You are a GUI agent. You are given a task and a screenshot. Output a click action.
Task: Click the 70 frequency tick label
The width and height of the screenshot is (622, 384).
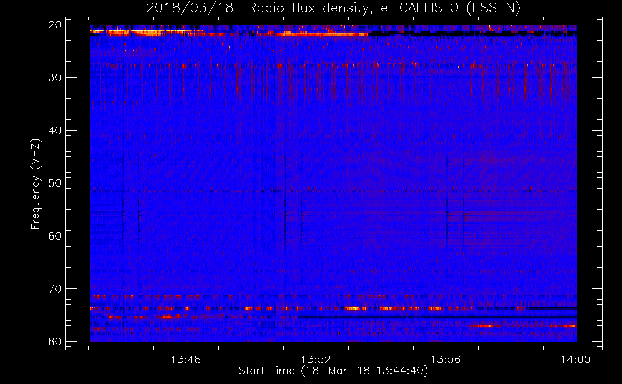pos(55,289)
